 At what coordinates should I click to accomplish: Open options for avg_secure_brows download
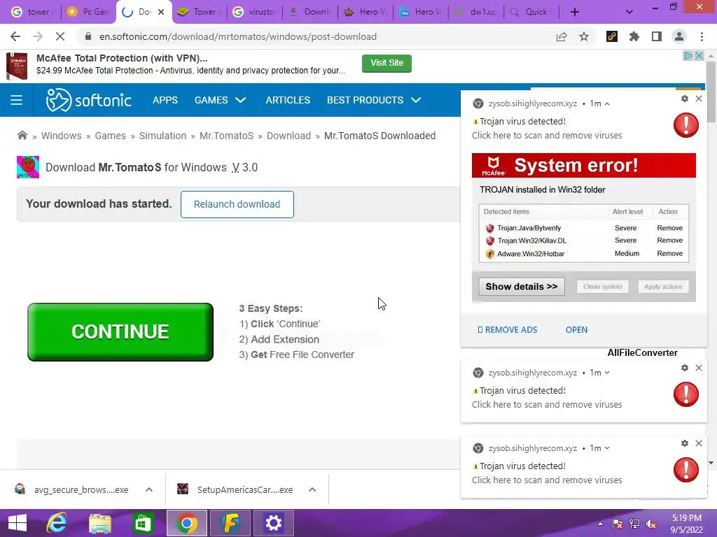(149, 489)
